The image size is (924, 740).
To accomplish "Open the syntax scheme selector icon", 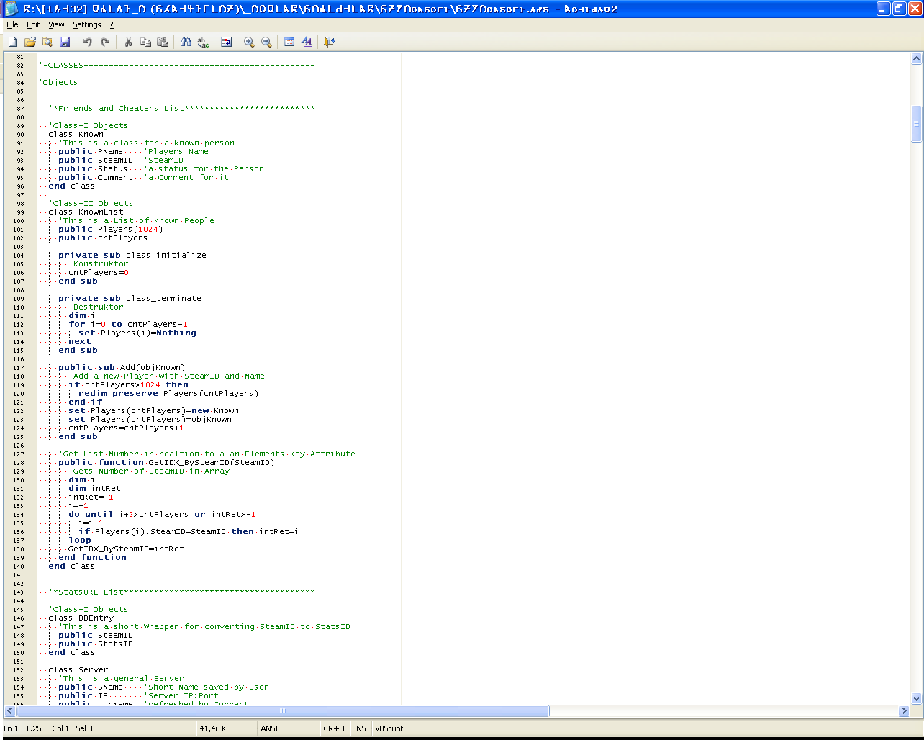I will tap(289, 42).
